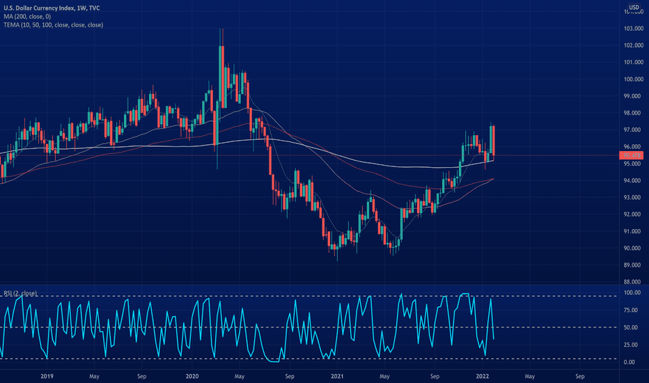Click the 94.000 price axis label
Image resolution: width=649 pixels, height=383 pixels.
[x=633, y=180]
